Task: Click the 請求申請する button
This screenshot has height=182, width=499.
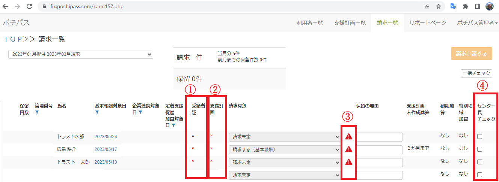Action: point(471,54)
